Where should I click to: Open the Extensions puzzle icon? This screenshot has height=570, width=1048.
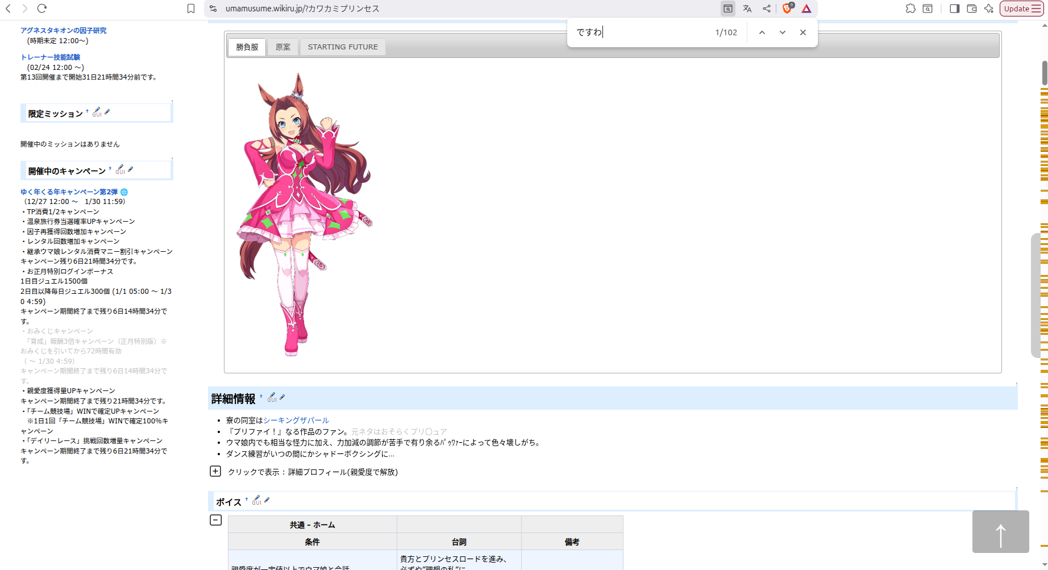(x=910, y=9)
